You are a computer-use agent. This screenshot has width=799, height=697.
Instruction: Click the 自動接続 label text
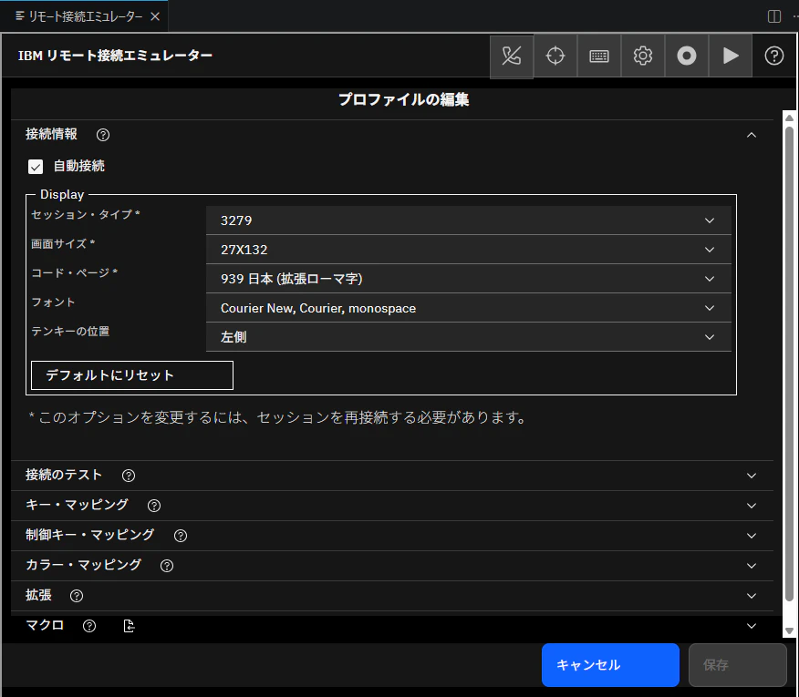pyautogui.click(x=79, y=166)
